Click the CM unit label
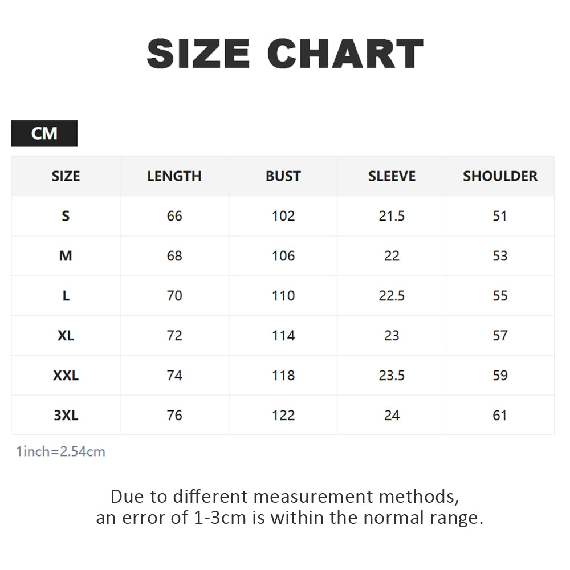The width and height of the screenshot is (570, 570). [44, 133]
